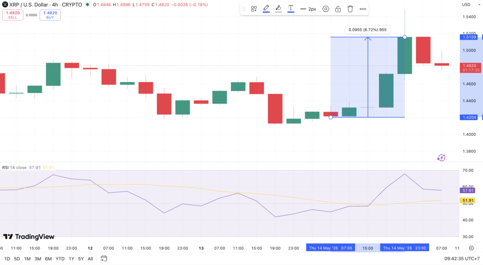This screenshot has width=483, height=265.
Task: Click the Thu 14 May '26 07:00 time label
Action: tap(331, 248)
